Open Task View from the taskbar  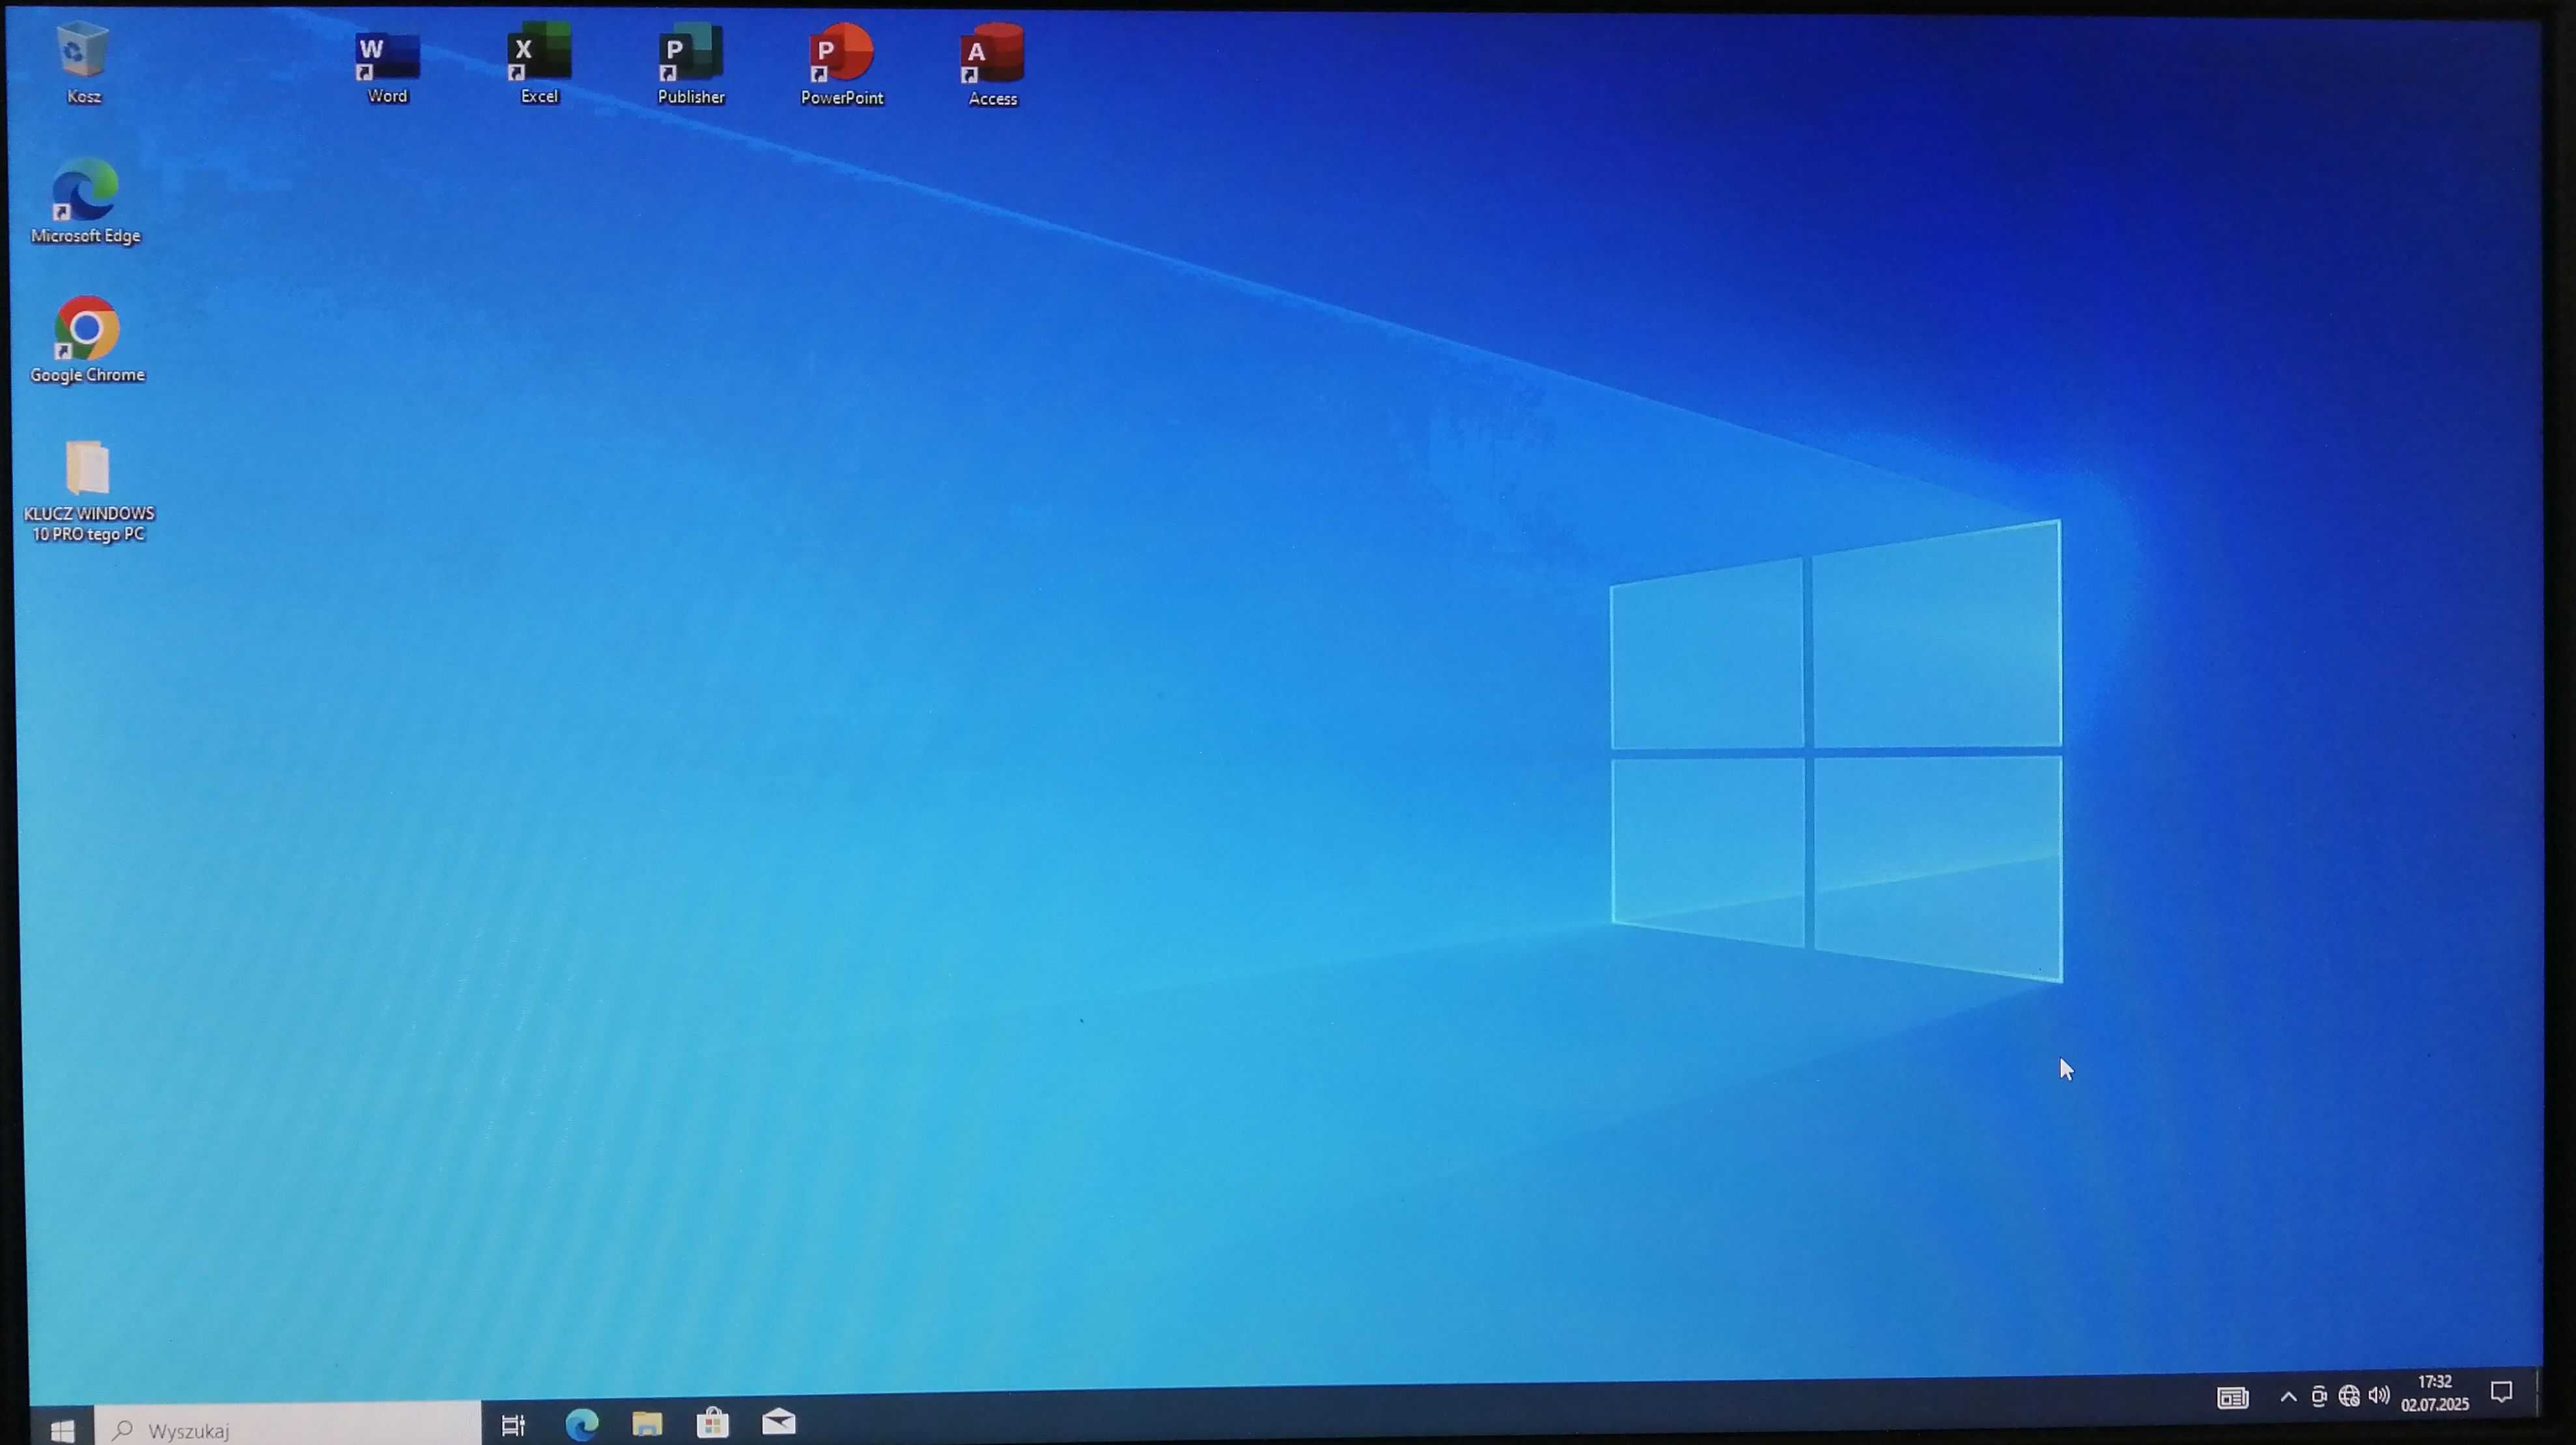click(x=513, y=1425)
